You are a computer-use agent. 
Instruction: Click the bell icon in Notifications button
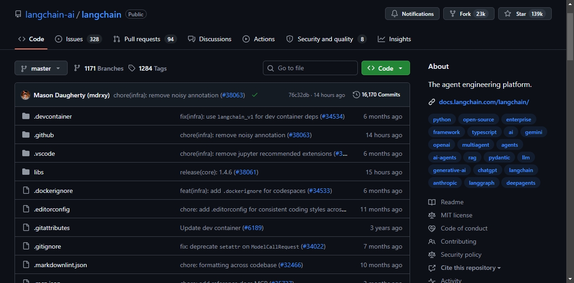pos(395,14)
